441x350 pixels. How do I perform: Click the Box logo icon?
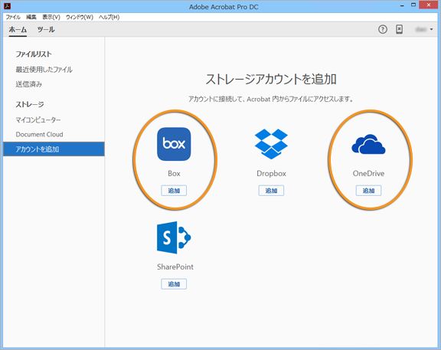(x=174, y=144)
